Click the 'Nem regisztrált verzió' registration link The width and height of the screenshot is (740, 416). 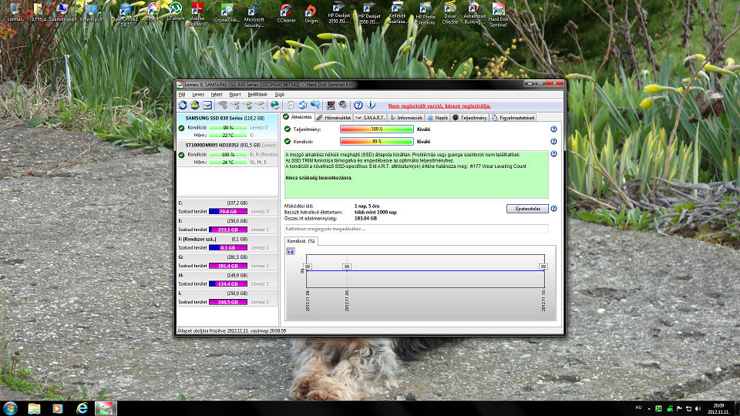click(x=439, y=106)
